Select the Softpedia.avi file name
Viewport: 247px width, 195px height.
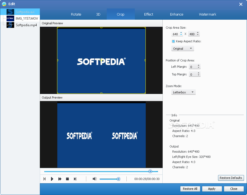pos(25,12)
